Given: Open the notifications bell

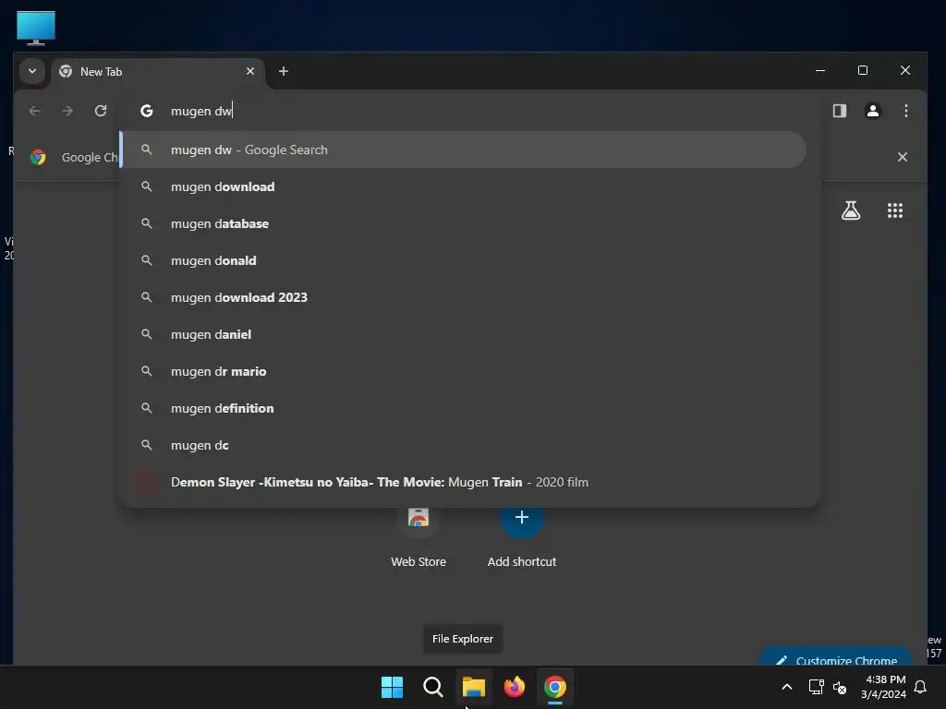Looking at the screenshot, I should click(921, 687).
